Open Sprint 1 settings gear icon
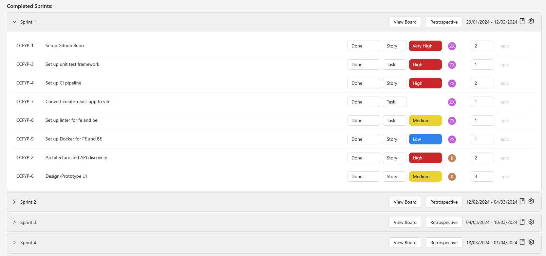546x256 pixels. point(531,22)
